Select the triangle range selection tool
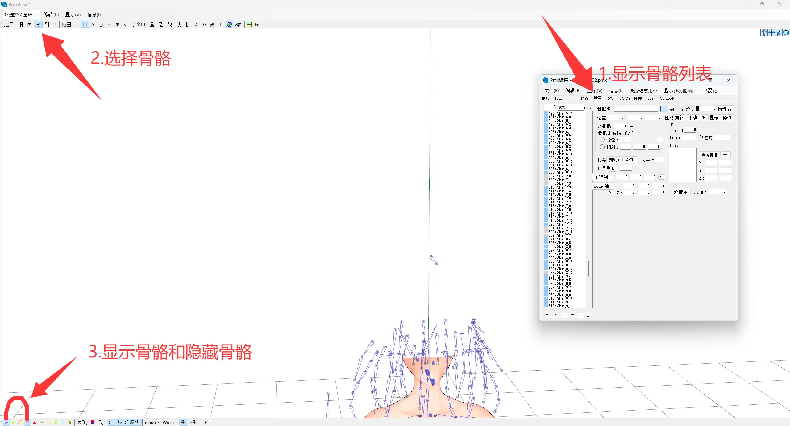Viewport: 790px width, 426px height. pyautogui.click(x=109, y=24)
